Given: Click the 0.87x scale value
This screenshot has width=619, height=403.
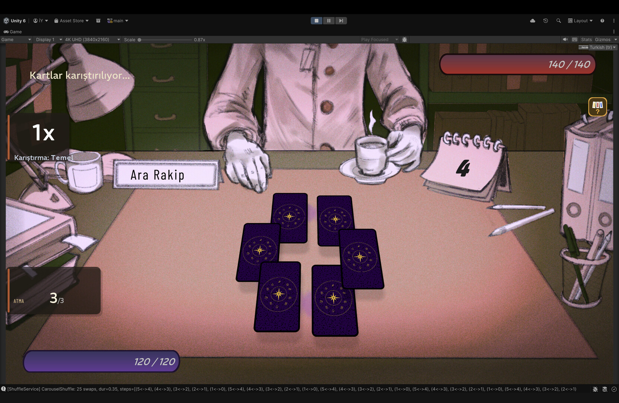Looking at the screenshot, I should coord(199,40).
